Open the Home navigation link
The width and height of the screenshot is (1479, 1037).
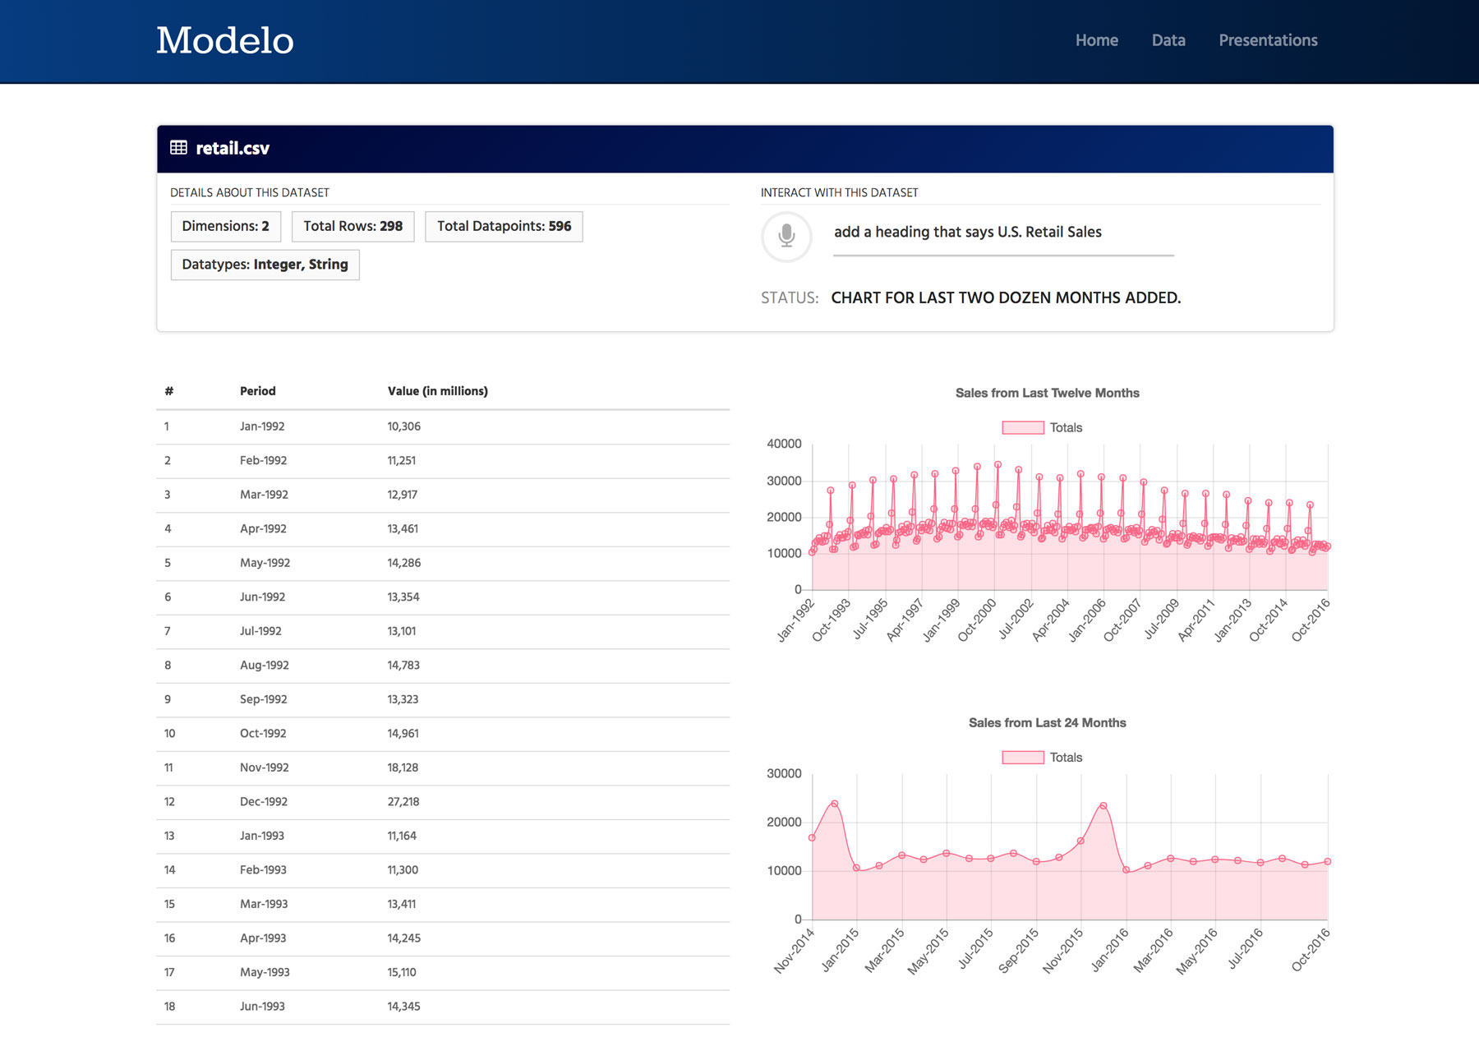[1096, 40]
